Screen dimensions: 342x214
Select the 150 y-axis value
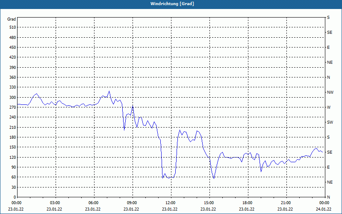pos(13,147)
